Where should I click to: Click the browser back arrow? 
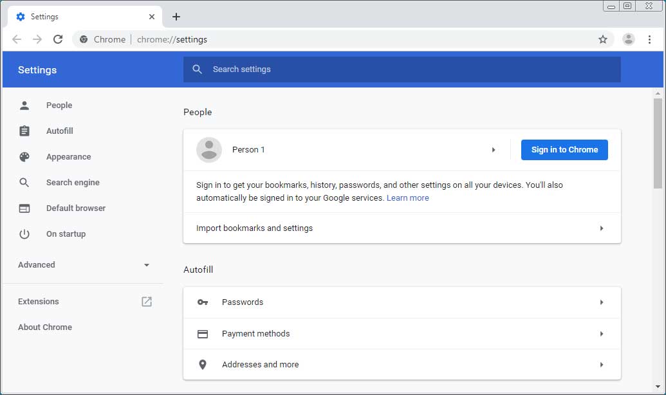17,39
